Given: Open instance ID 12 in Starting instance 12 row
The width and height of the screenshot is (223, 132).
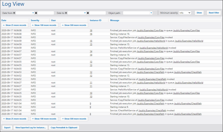Looking at the screenshot, I should point(91,76).
